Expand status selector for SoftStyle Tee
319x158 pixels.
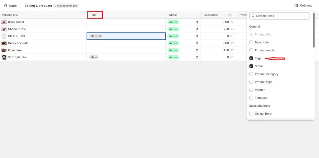click(196, 57)
